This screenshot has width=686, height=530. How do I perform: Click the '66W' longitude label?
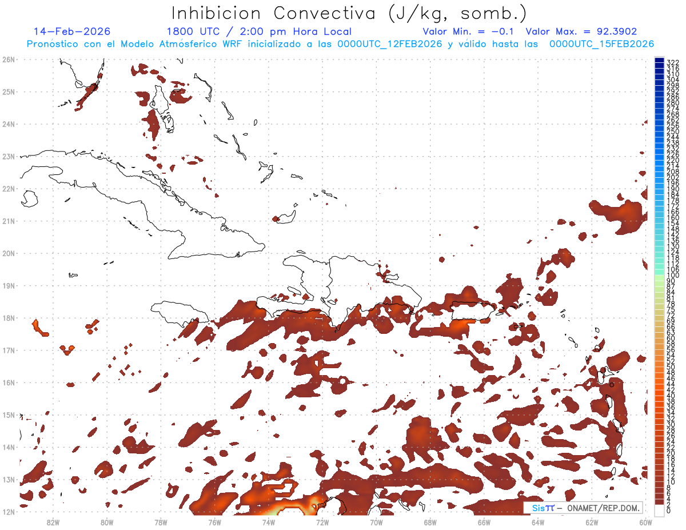pos(484,522)
